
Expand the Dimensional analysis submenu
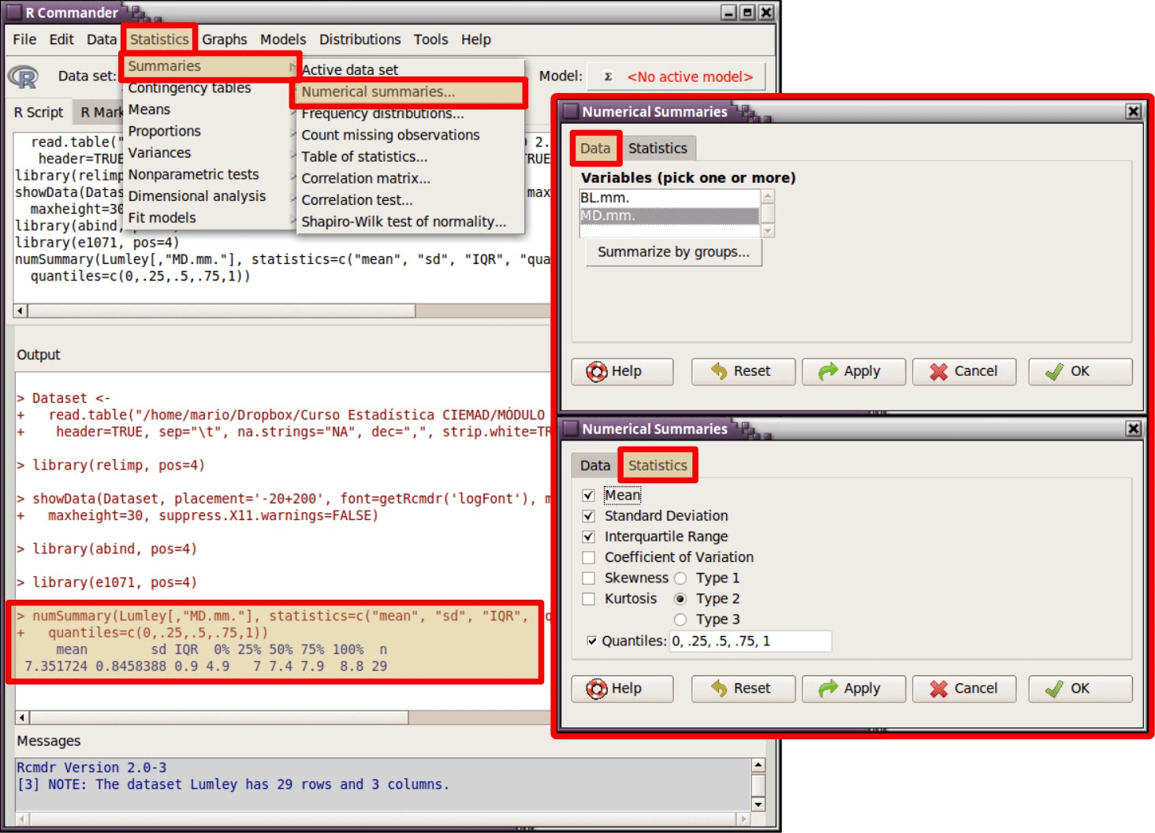click(x=210, y=196)
